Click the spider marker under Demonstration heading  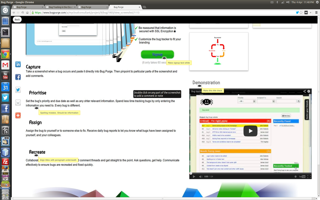click(x=199, y=86)
